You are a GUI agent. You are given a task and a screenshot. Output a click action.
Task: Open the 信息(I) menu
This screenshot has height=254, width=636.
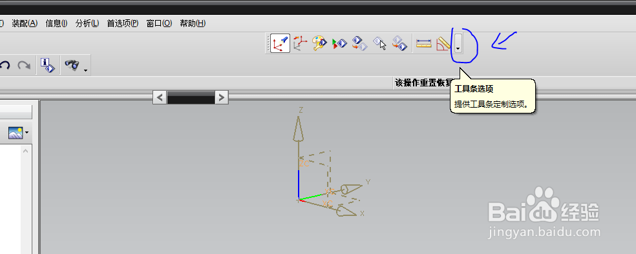[x=56, y=23]
